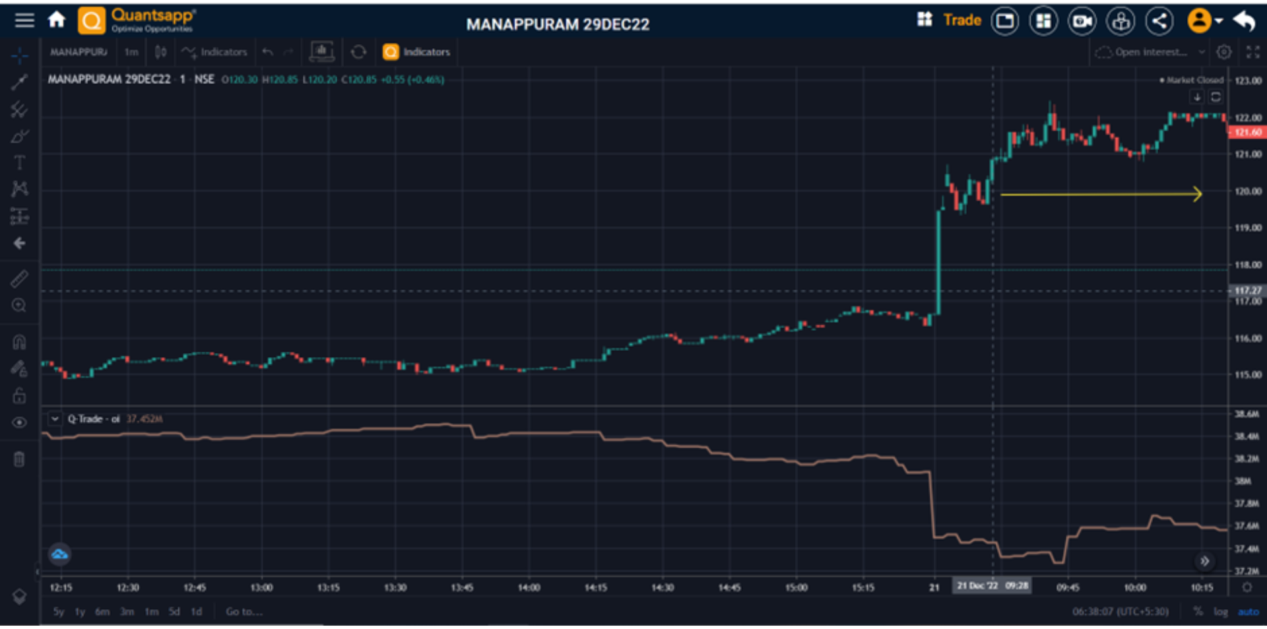Activate the ruler measure tool
This screenshot has width=1267, height=629.
pos(19,279)
